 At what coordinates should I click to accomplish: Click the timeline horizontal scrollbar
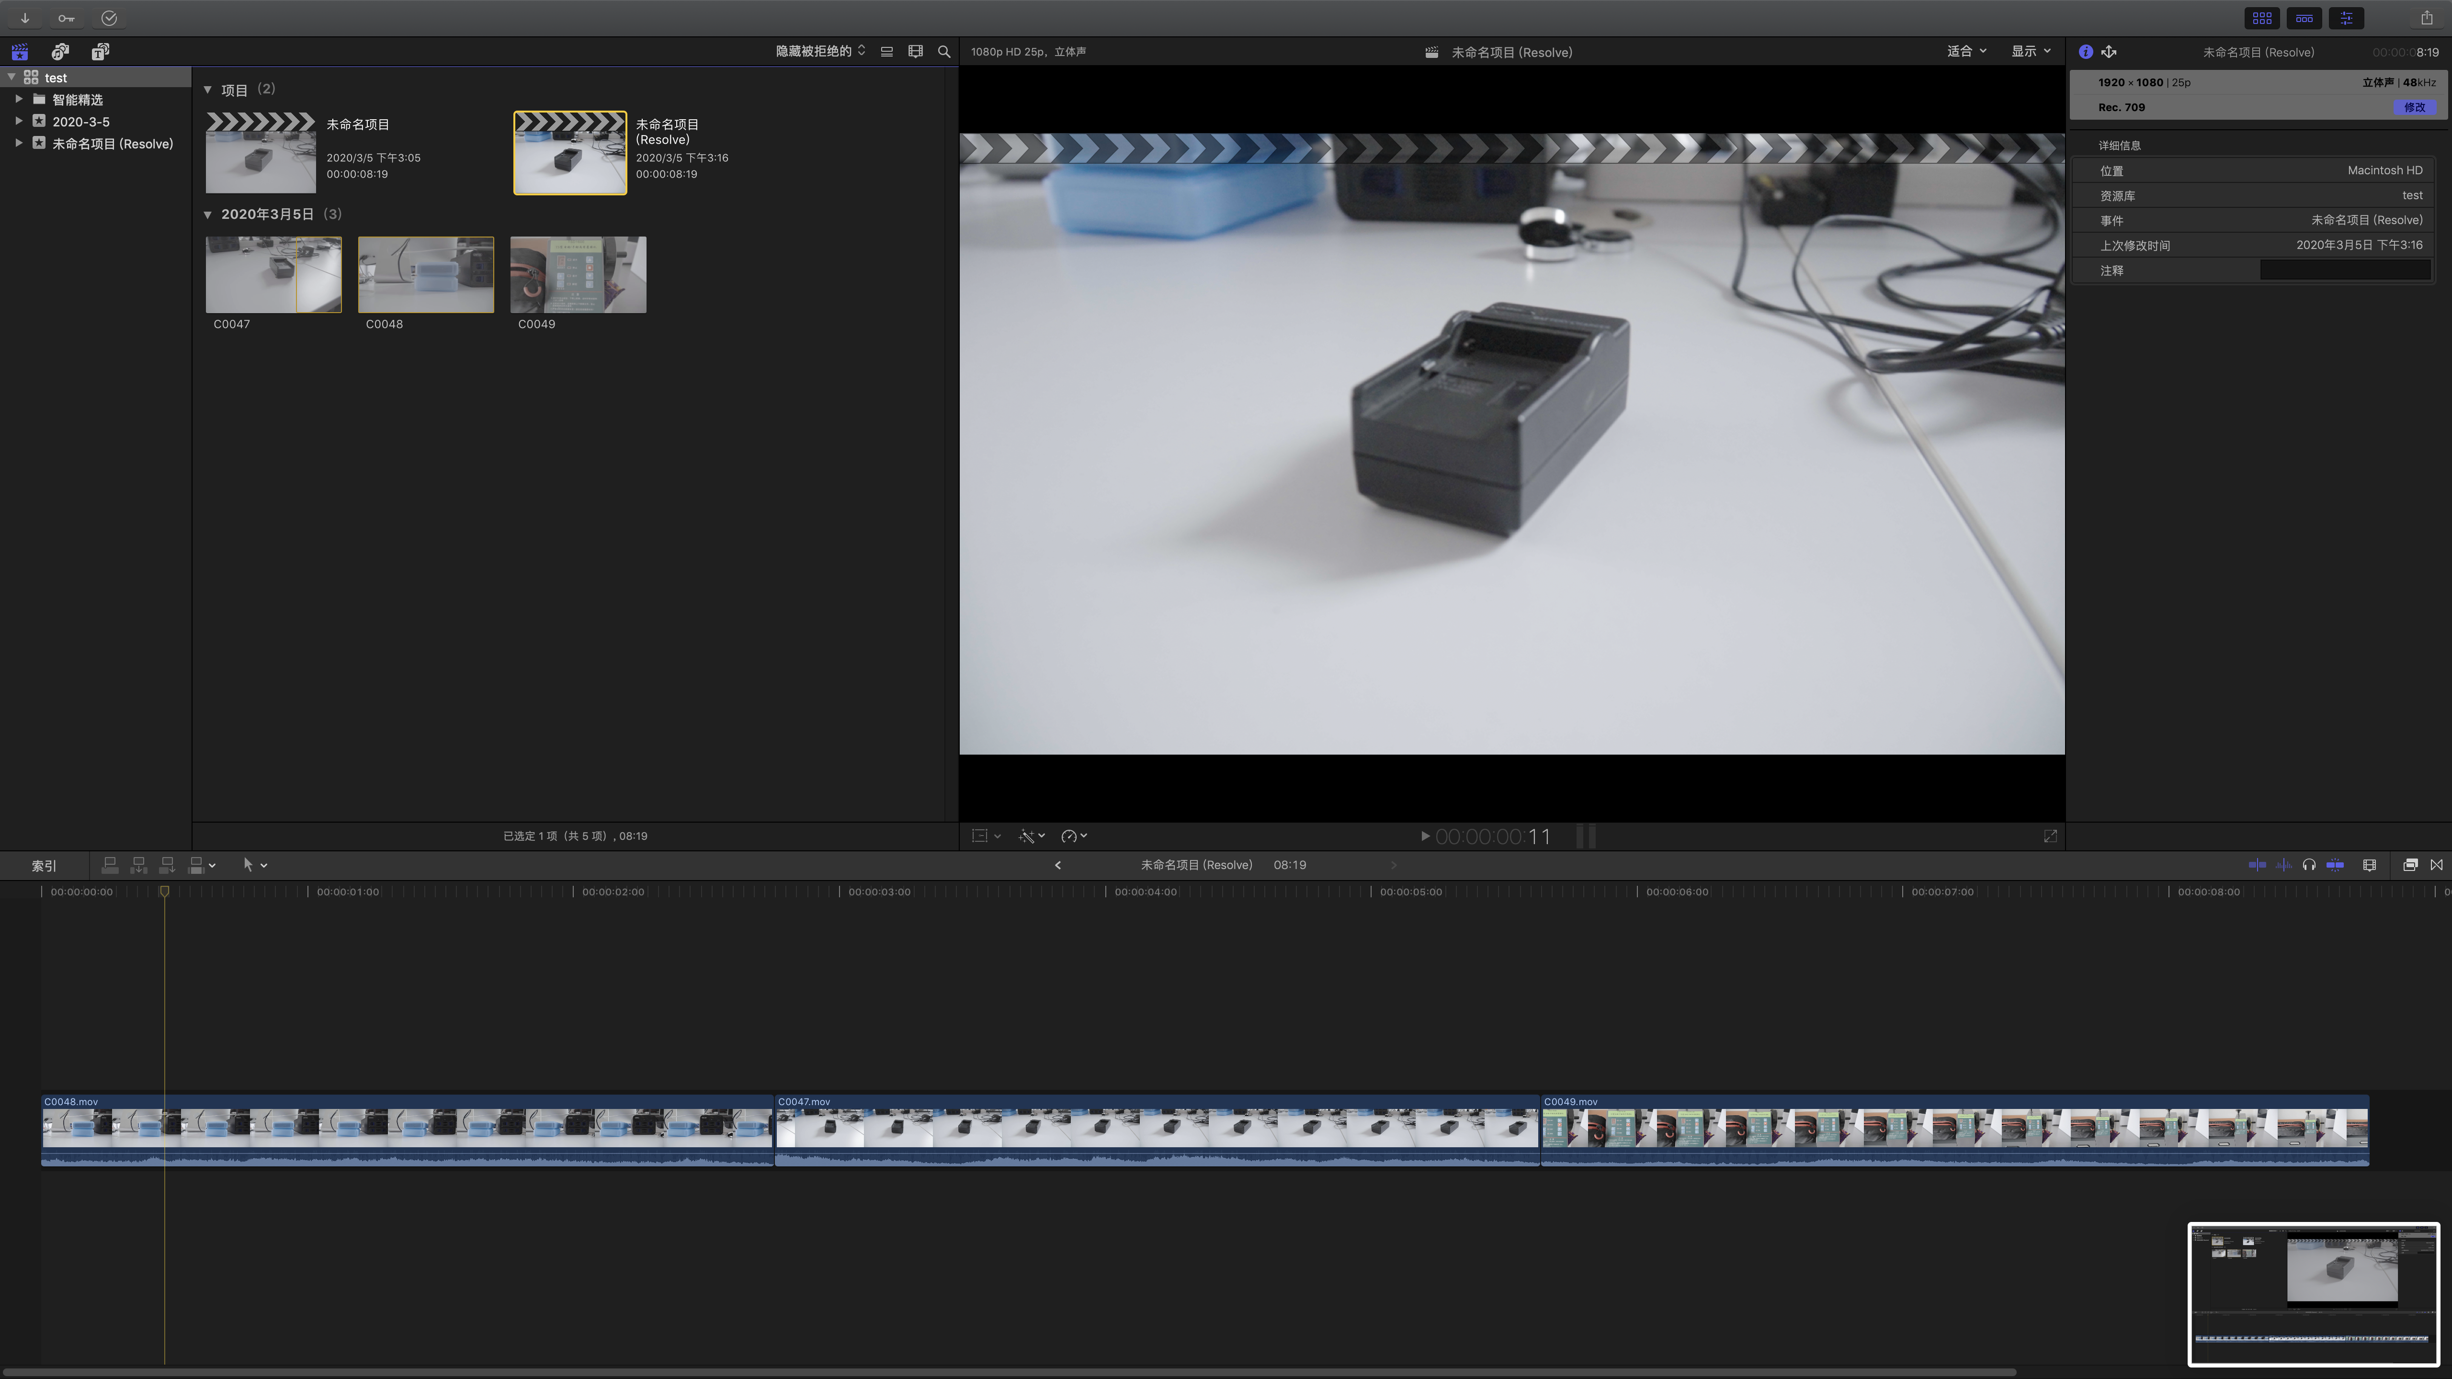(x=1009, y=1372)
